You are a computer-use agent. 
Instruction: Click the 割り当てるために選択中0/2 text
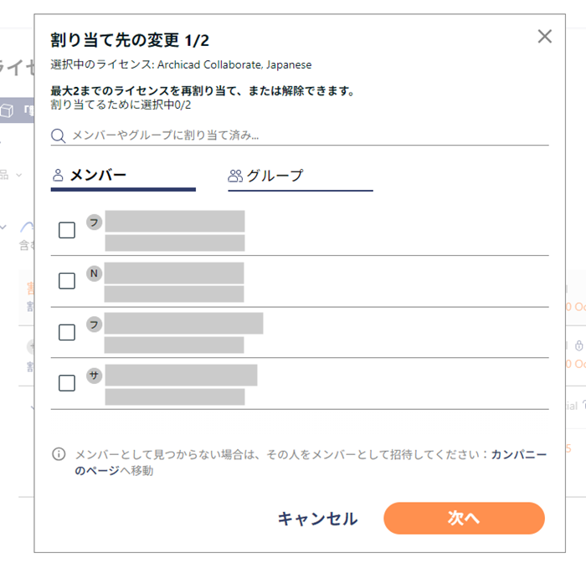tap(121, 105)
